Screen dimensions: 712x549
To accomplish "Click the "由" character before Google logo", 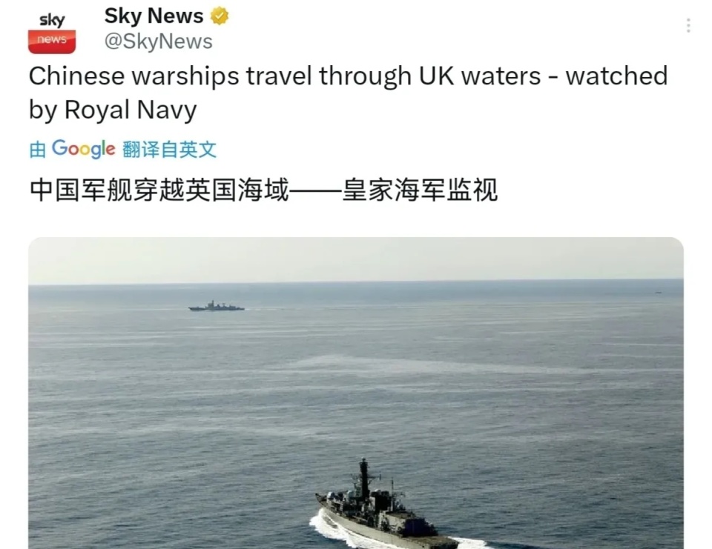I will coord(38,150).
